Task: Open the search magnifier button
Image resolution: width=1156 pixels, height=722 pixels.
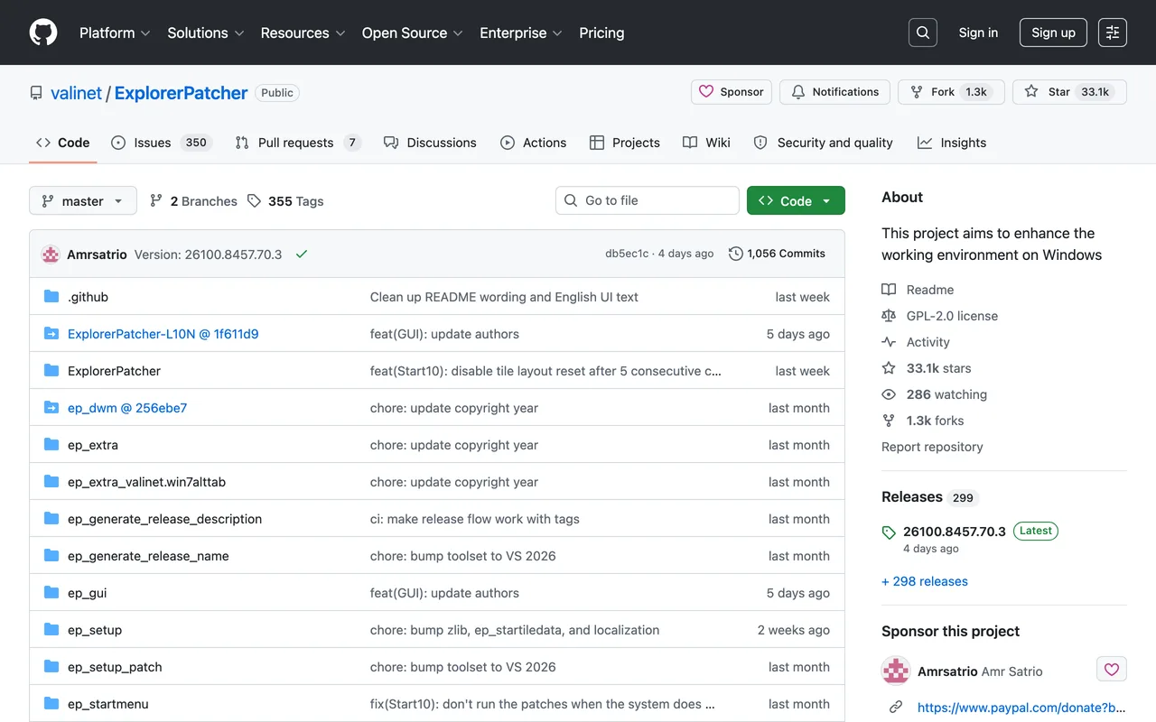Action: pyautogui.click(x=923, y=32)
